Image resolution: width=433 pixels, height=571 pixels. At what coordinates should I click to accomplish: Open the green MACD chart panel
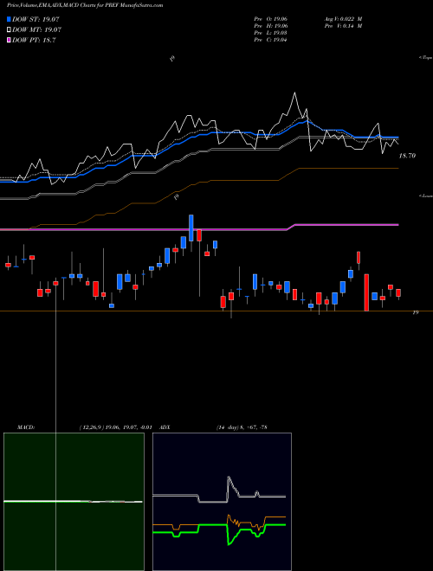(74, 502)
